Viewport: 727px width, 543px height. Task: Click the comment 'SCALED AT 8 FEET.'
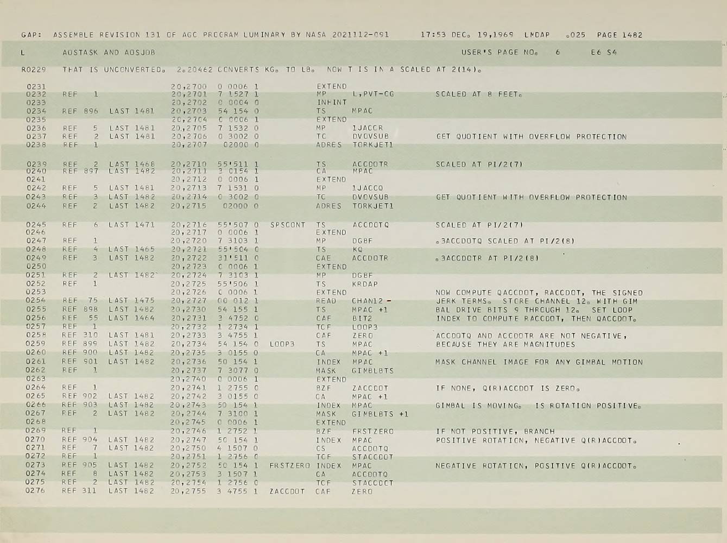(478, 94)
